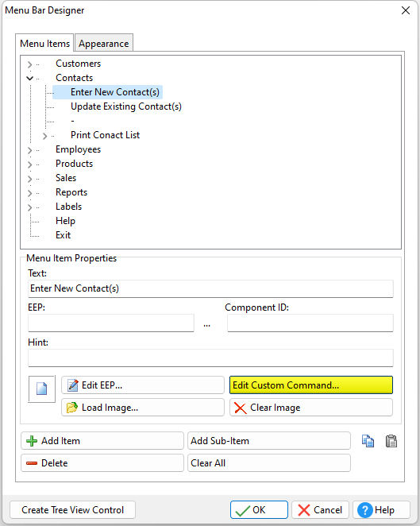This screenshot has width=420, height=526.
Task: Expand the Reports tree node
Action: pyautogui.click(x=30, y=193)
